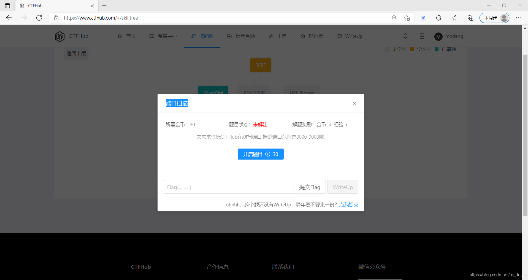Image resolution: width=528 pixels, height=280 pixels.
Task: Click the favorites star in the address bar
Action: [407, 18]
